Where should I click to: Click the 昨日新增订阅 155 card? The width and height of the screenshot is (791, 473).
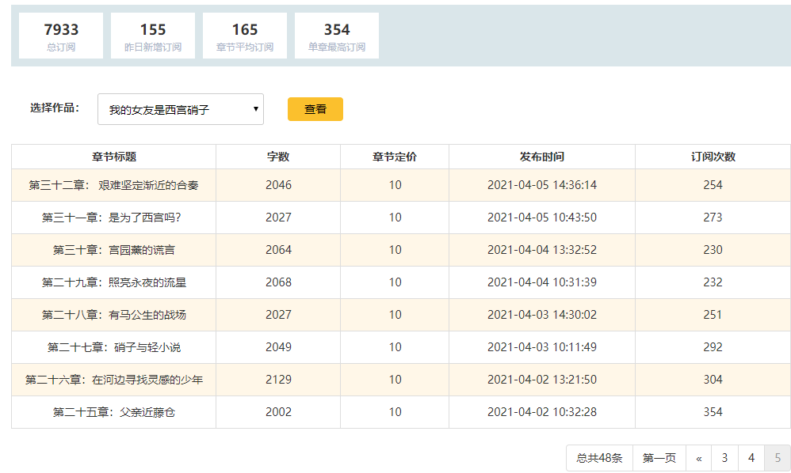[x=153, y=36]
